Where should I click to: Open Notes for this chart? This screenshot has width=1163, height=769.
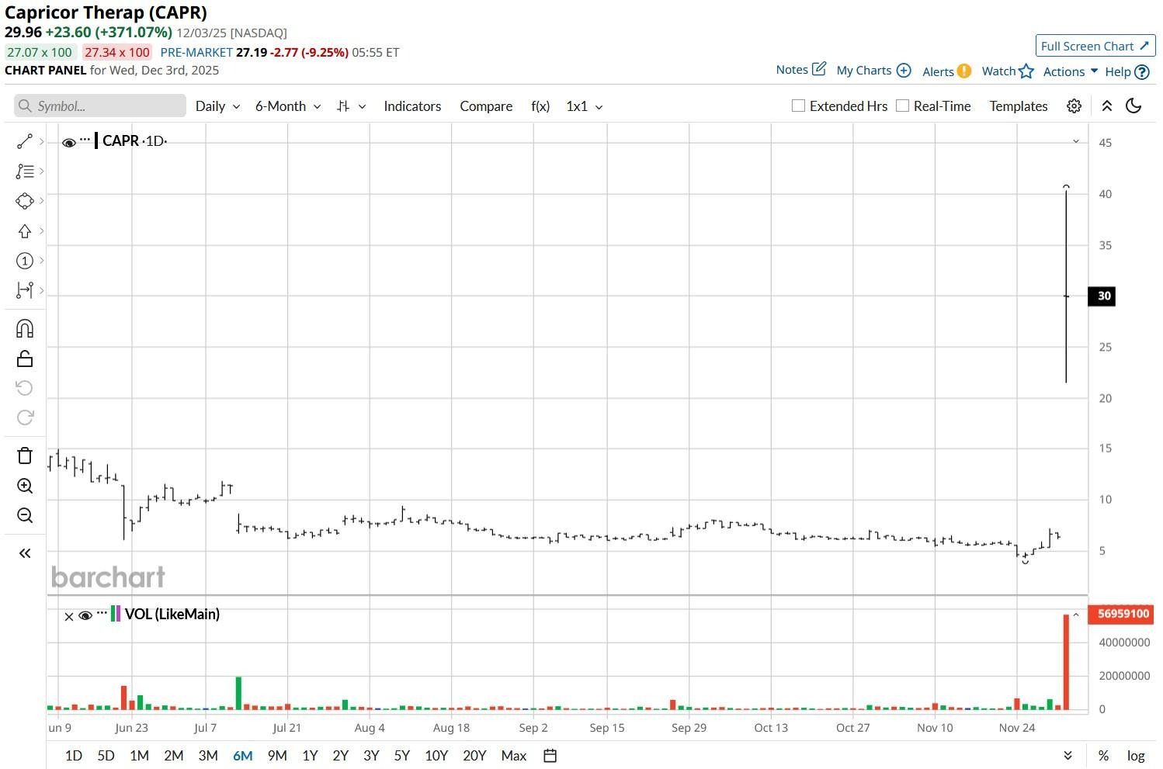(801, 70)
